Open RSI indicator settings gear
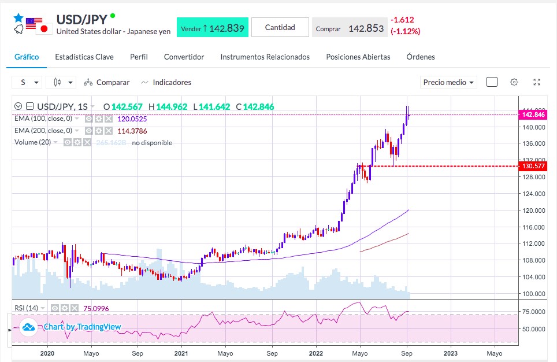This screenshot has width=557, height=362. 64,308
